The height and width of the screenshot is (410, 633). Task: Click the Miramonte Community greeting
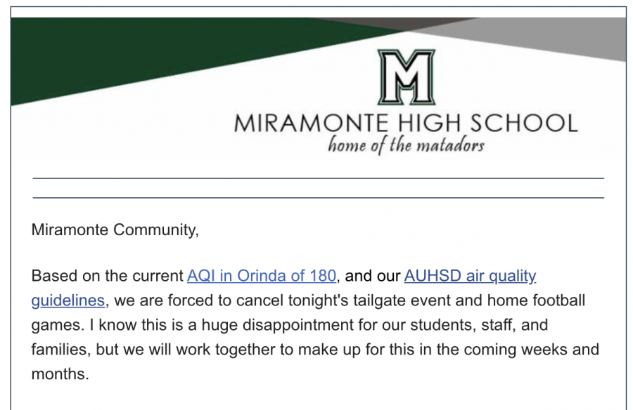(115, 230)
